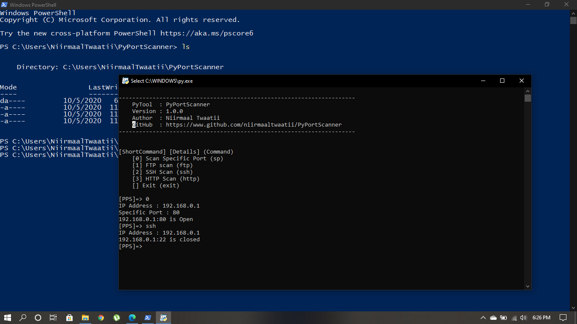Open the clock showing 6:26 PM
This screenshot has width=577, height=324.
542,318
